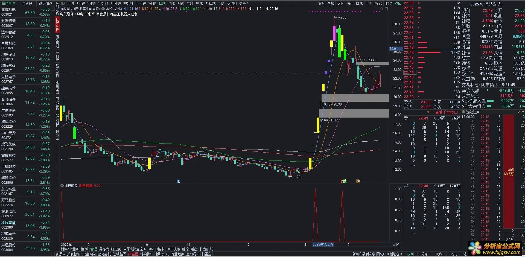Image resolution: width=525 pixels, height=257 pixels.
Task: Click the question mark help icon
Action: click(x=523, y=112)
